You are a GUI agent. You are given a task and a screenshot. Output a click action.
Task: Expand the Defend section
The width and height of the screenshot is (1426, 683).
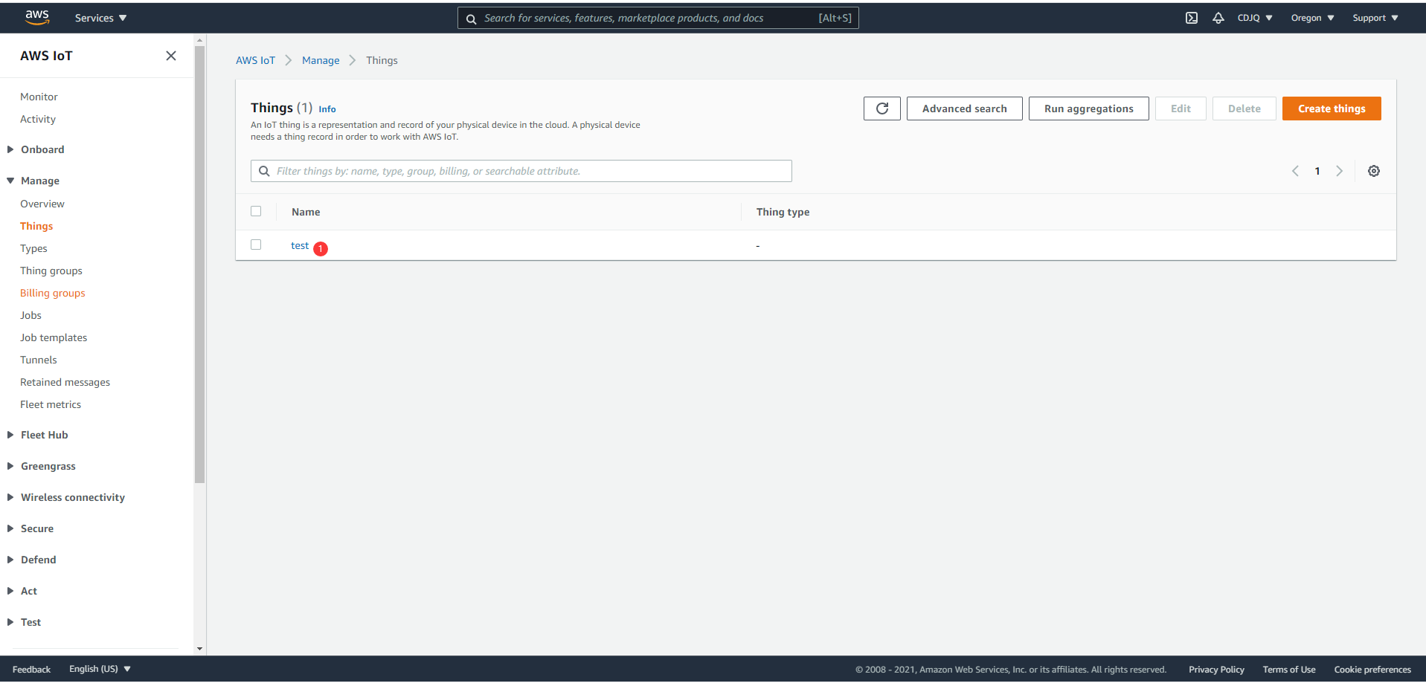10,560
